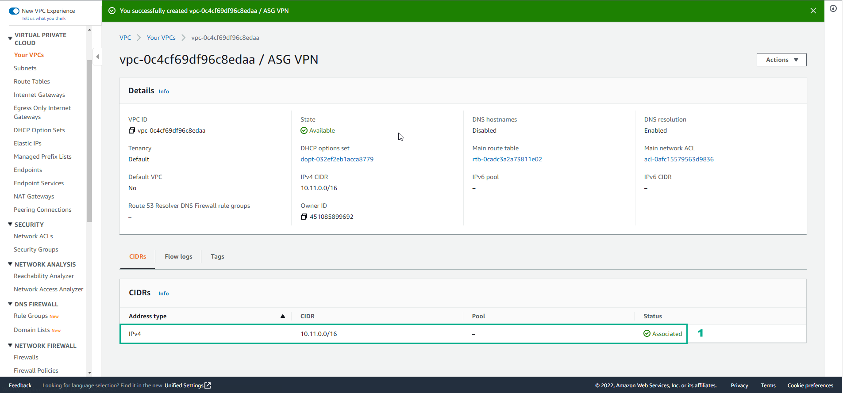Open Firewalls in the sidebar
The height and width of the screenshot is (393, 843).
(26, 357)
